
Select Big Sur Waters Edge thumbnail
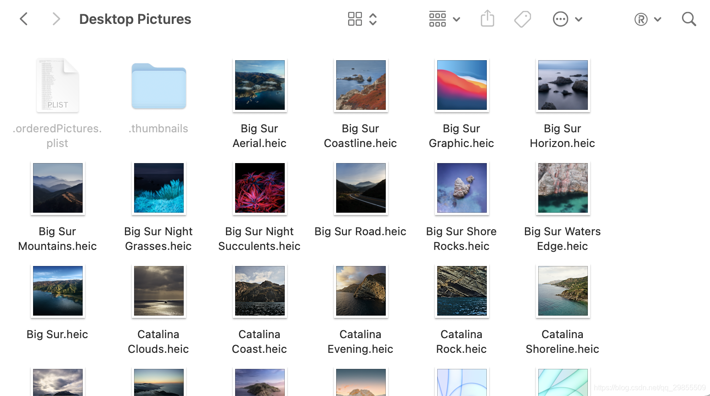tap(563, 188)
